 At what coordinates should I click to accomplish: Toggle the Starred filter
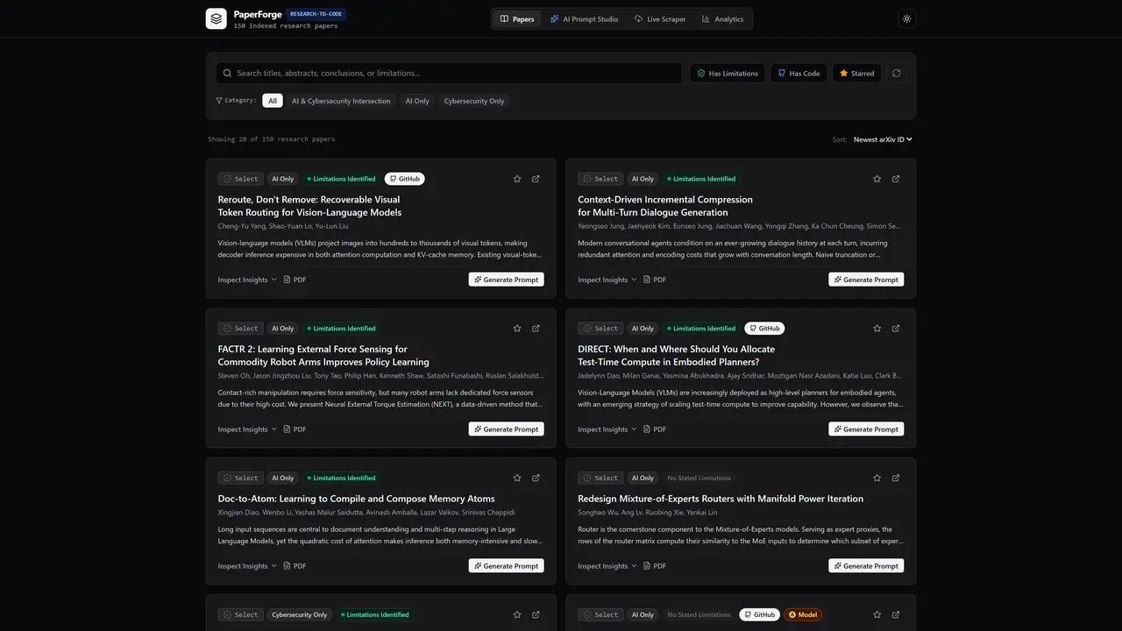pyautogui.click(x=856, y=74)
